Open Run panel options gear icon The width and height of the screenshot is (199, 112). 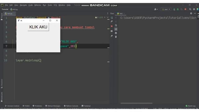click(191, 13)
